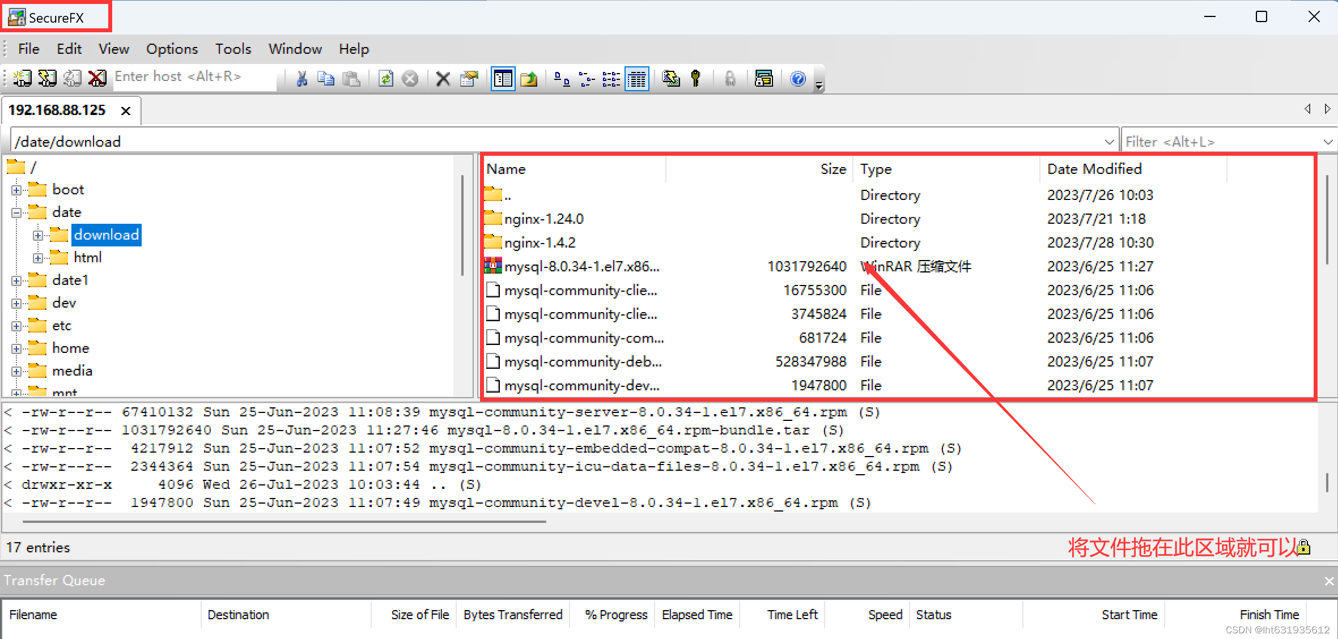Select the 192.168.88.125 session tab
This screenshot has height=639, width=1338.
click(57, 110)
